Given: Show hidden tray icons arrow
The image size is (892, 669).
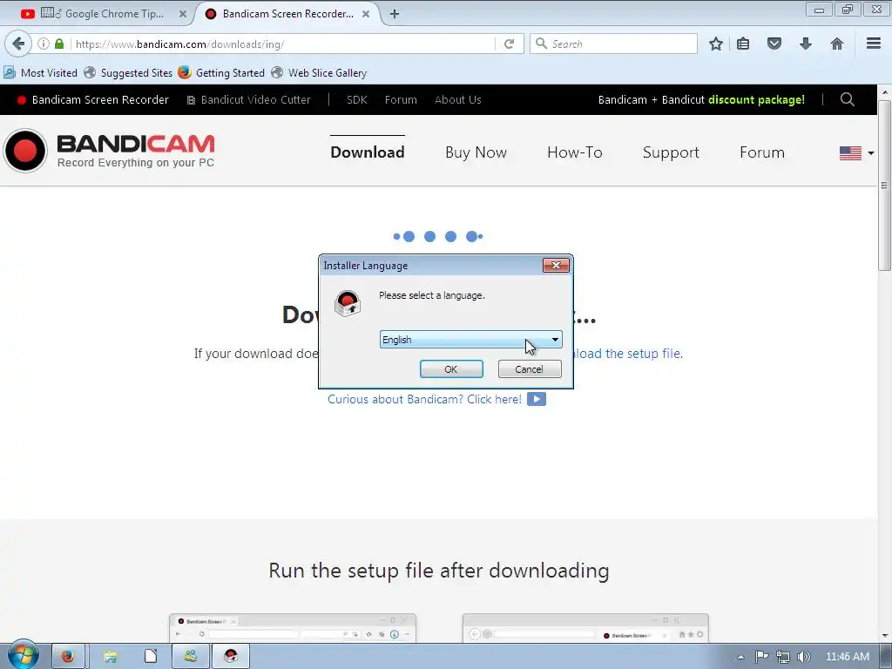Looking at the screenshot, I should (x=740, y=657).
